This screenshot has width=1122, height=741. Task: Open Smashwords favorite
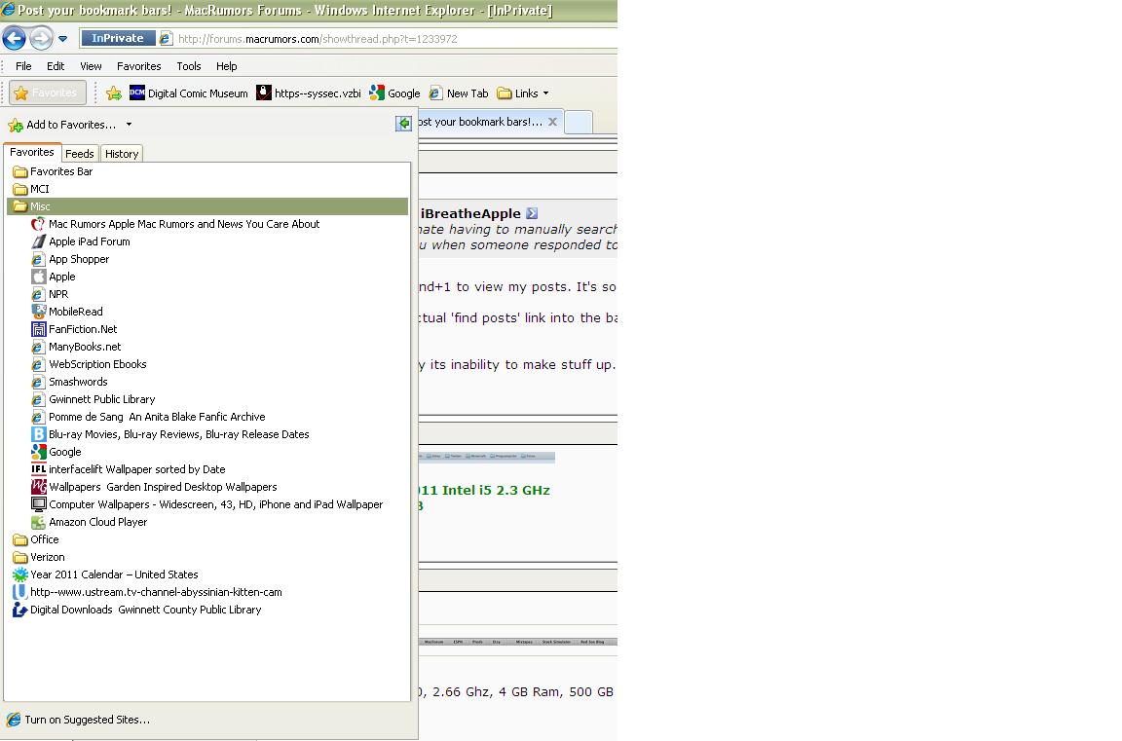pyautogui.click(x=69, y=382)
